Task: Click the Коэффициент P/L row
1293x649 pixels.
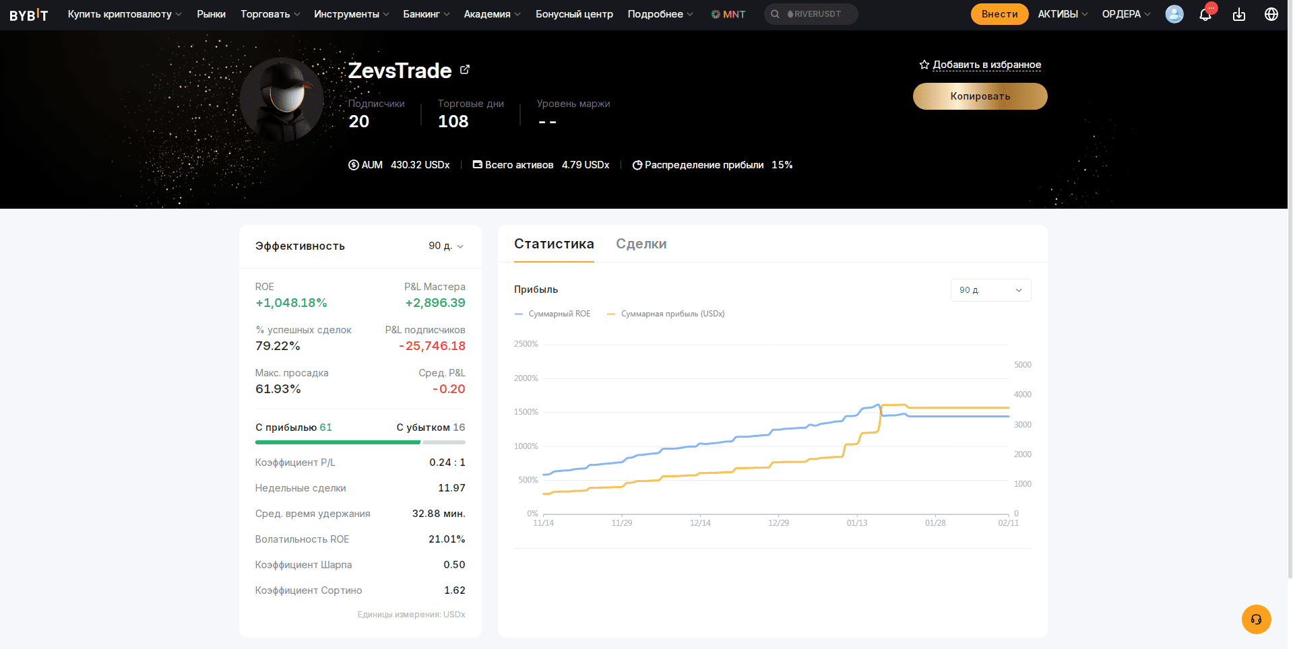Action: click(360, 463)
